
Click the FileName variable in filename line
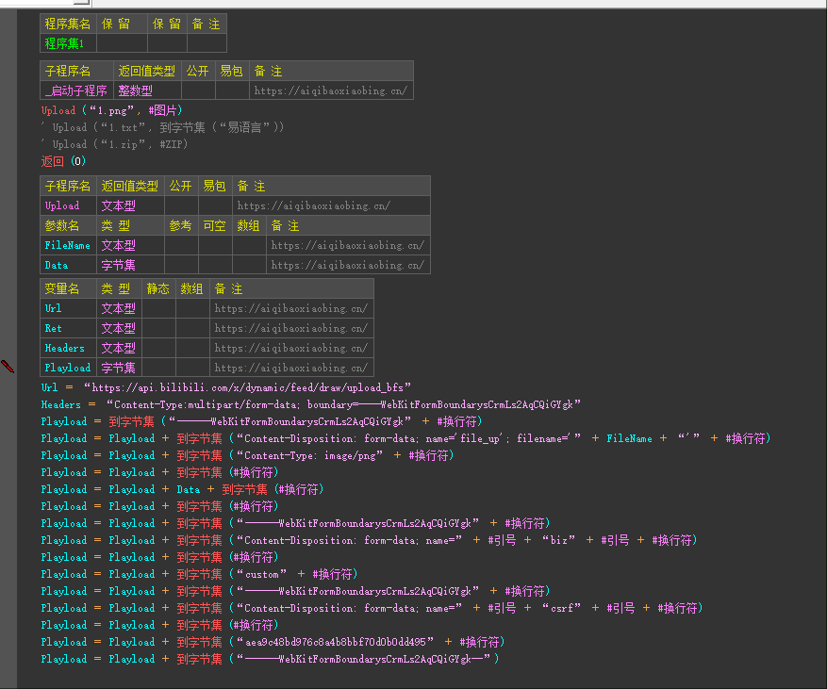click(x=629, y=438)
